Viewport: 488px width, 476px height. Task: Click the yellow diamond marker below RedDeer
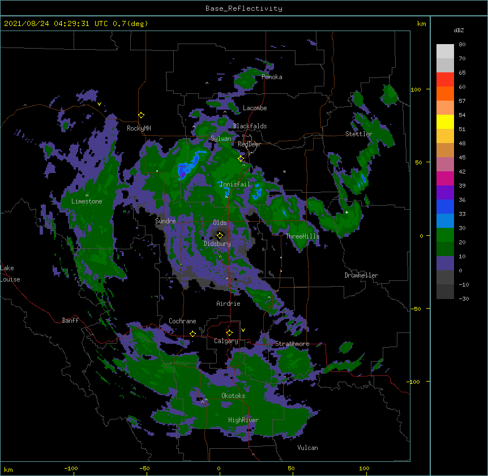click(241, 158)
